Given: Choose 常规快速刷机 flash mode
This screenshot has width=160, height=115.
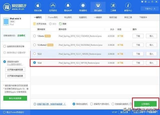Looking at the screenshot, I should 74,104.
